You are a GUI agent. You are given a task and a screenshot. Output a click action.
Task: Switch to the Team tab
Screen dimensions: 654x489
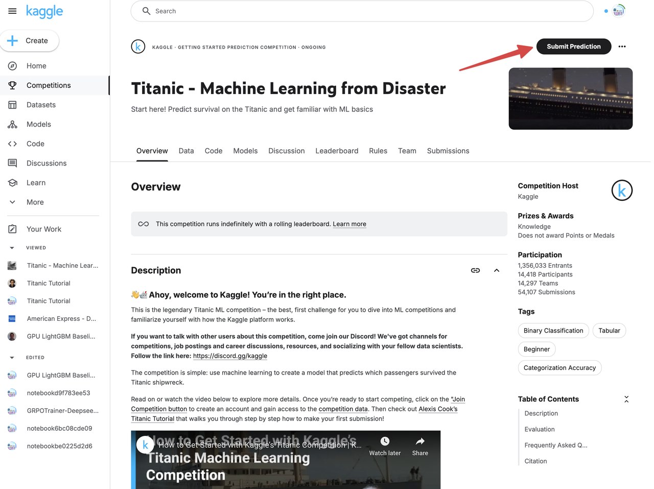pyautogui.click(x=407, y=151)
